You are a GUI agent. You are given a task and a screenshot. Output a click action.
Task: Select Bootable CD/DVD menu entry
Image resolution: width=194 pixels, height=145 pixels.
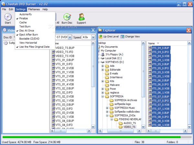30,38
